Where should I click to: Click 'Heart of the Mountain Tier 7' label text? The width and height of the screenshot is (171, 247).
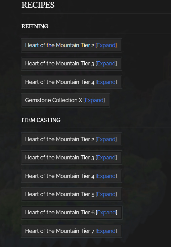tap(60, 231)
